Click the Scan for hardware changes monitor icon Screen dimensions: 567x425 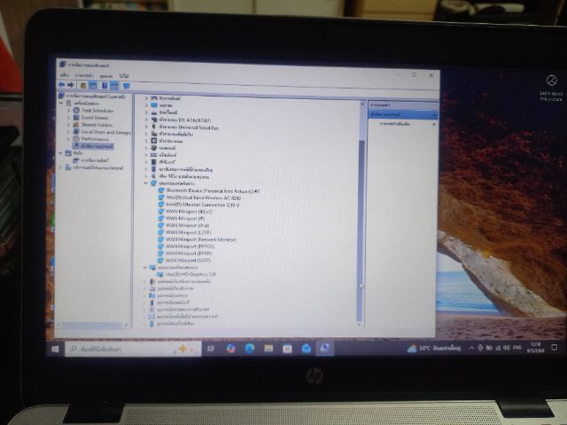click(x=126, y=86)
